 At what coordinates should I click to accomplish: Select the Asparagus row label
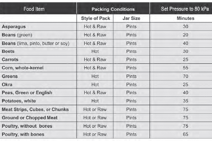(x=14, y=27)
